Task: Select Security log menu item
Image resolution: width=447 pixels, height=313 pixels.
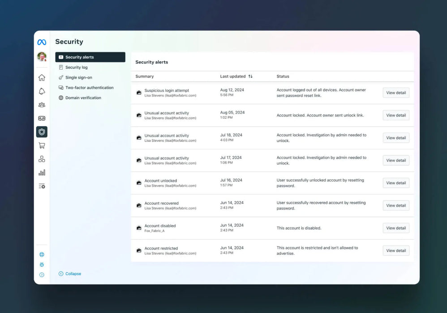Action: coord(76,68)
